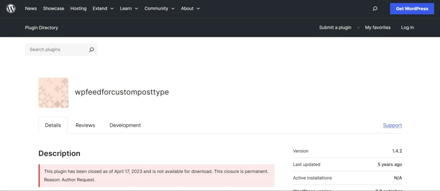
Task: Click the plugin search magnifier icon
Action: pyautogui.click(x=91, y=50)
